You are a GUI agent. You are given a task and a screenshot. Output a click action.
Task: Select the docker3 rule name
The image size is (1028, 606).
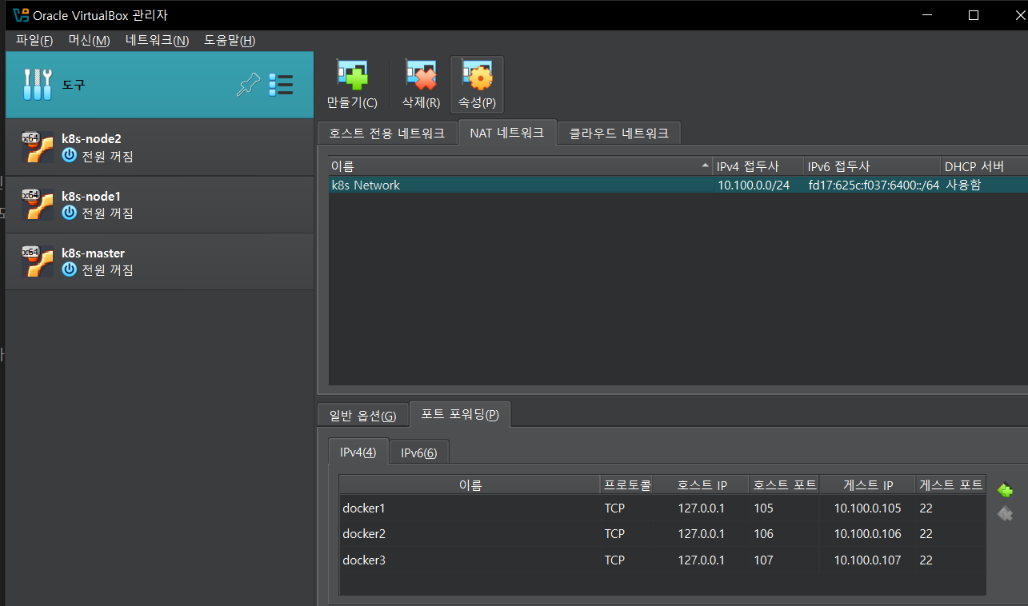click(x=364, y=560)
